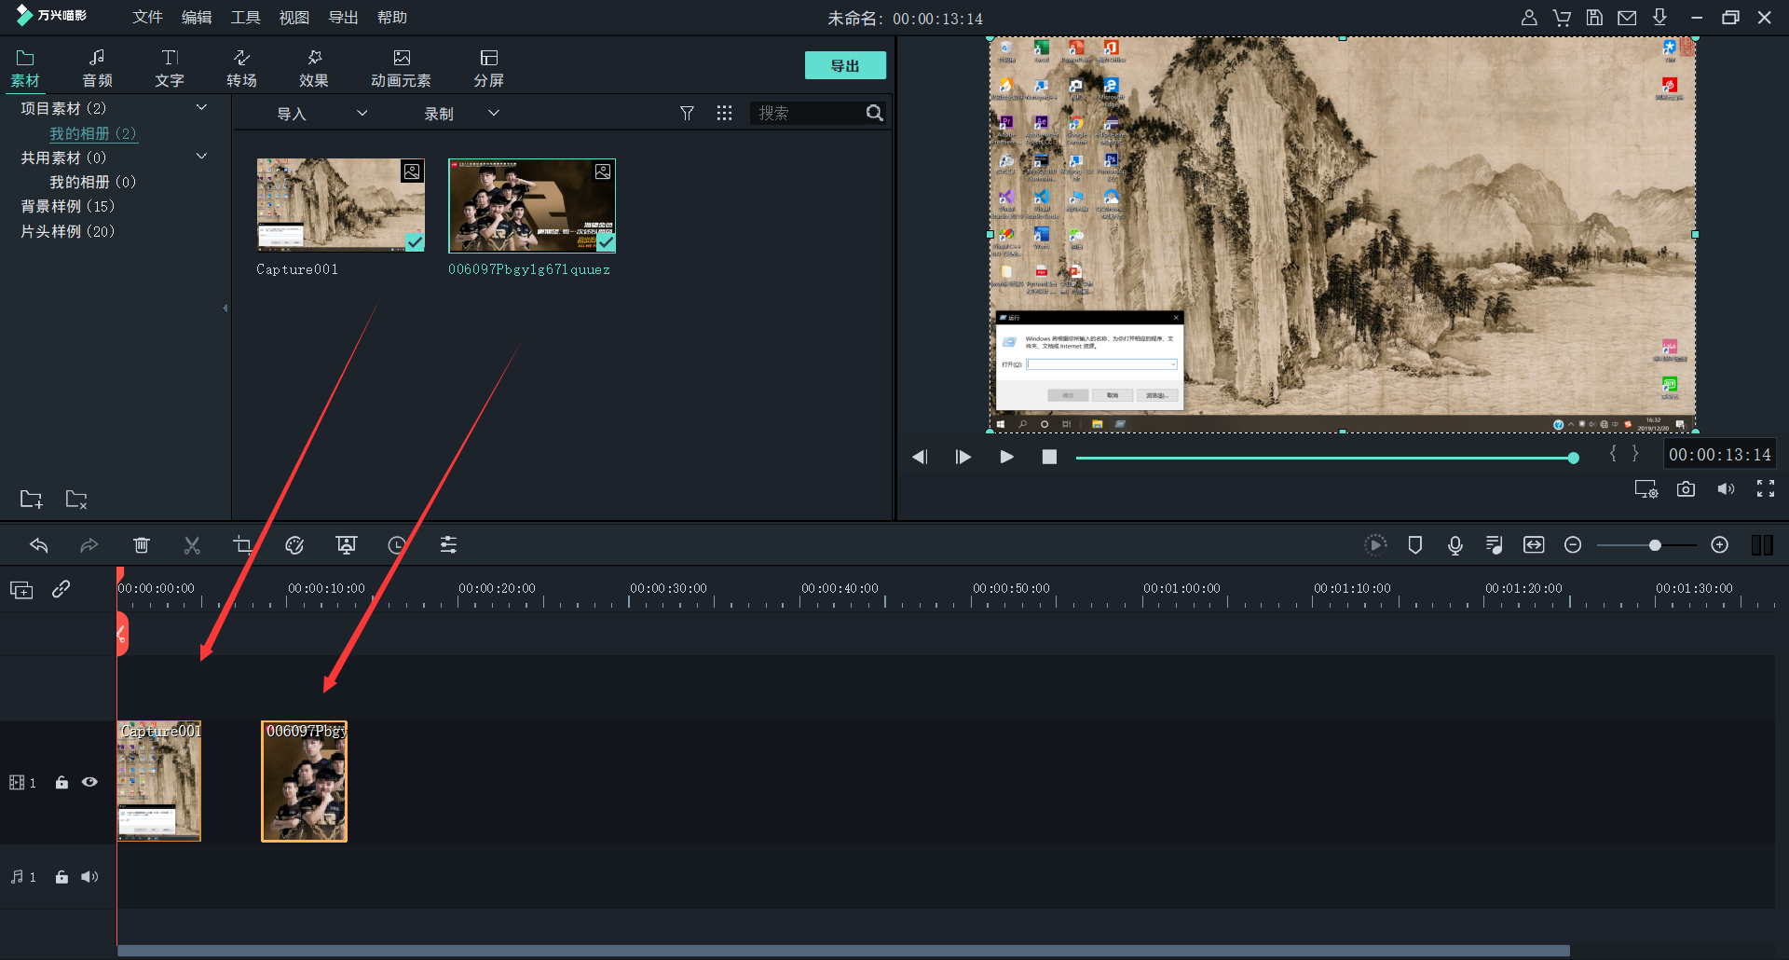Click the scissors split icon in timeline toolbar
This screenshot has height=960, width=1789.
(192, 545)
